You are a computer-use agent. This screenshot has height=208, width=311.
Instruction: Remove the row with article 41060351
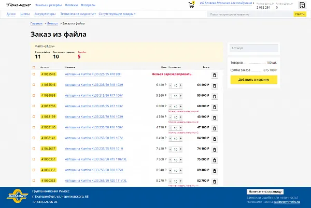[215, 159]
